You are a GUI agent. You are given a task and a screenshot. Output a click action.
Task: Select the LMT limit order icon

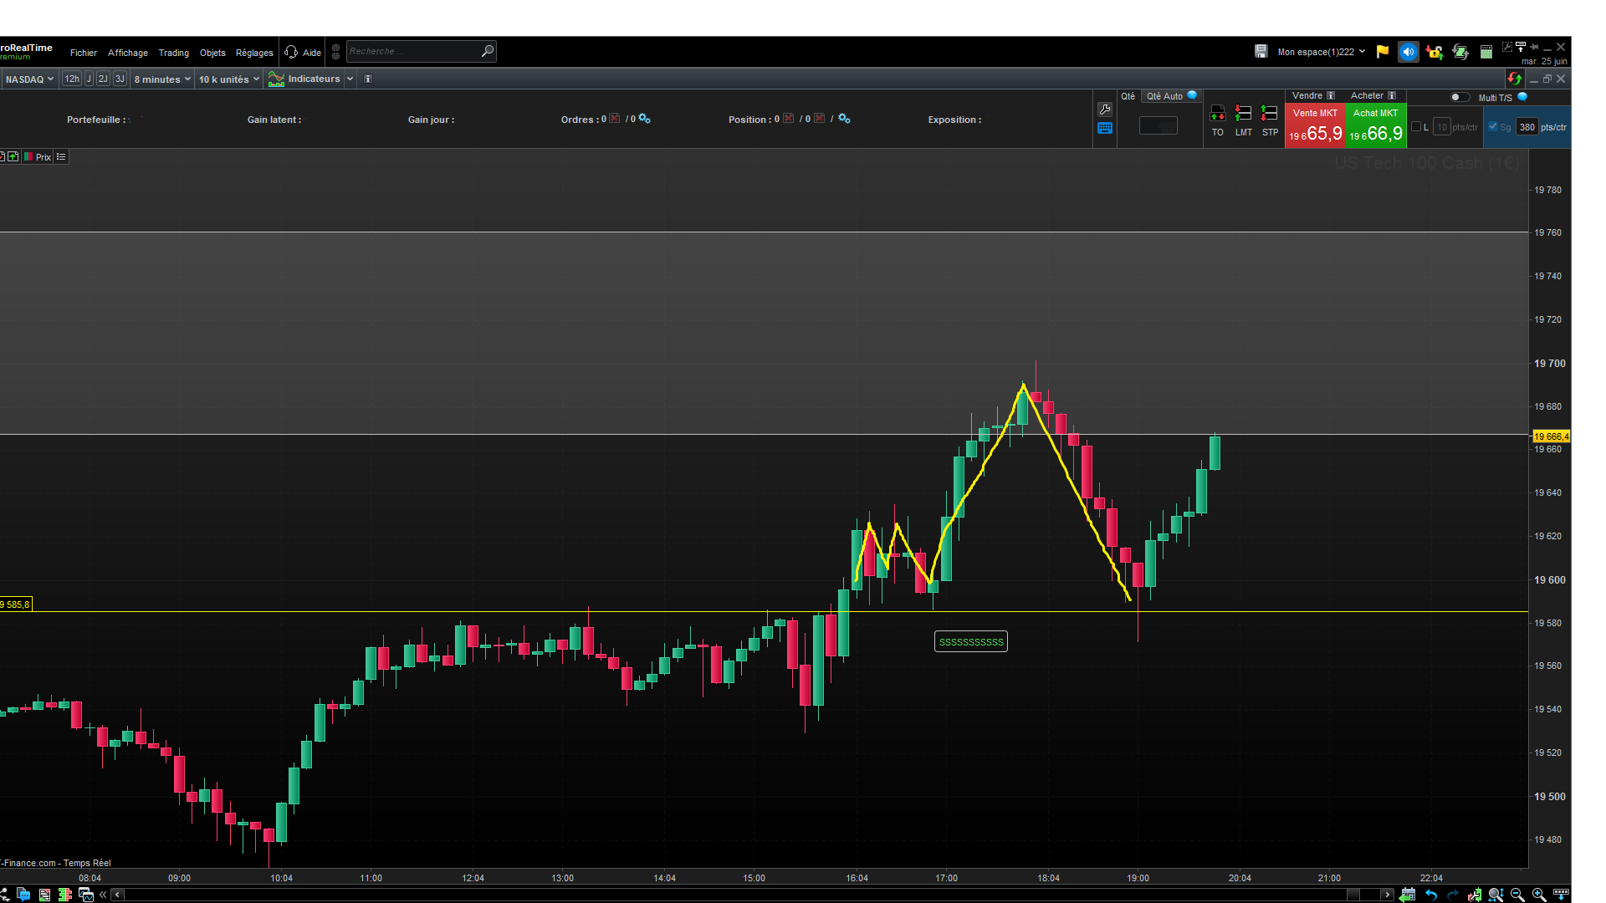(x=1244, y=115)
